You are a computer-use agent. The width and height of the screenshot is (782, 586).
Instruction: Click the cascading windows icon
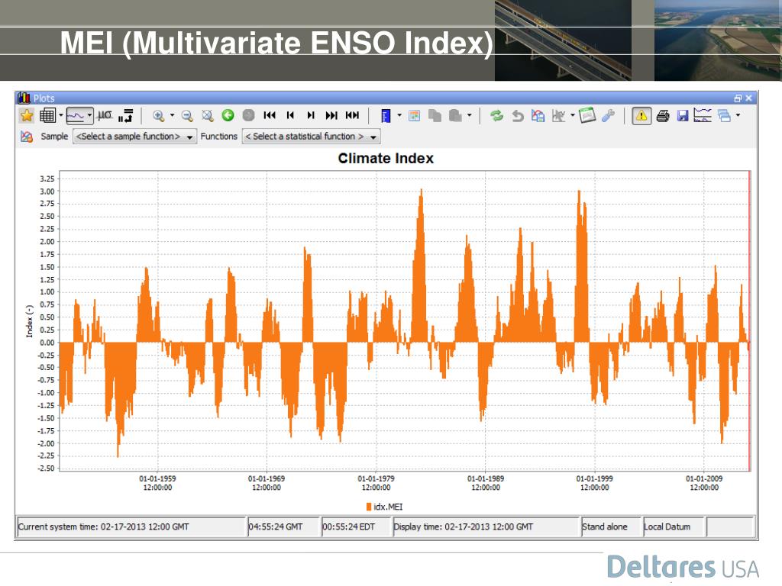(724, 116)
